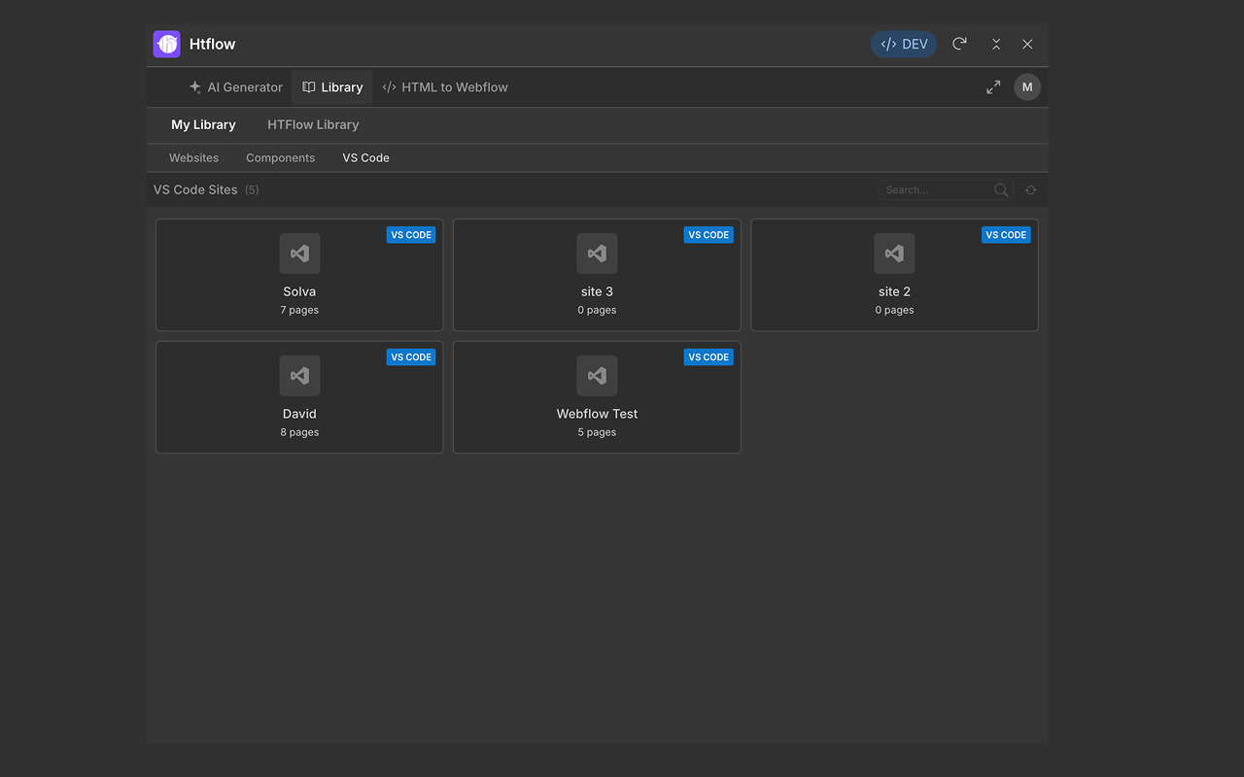Select the VS Code sub-tab
Screen dimensions: 1244x777
(365, 157)
